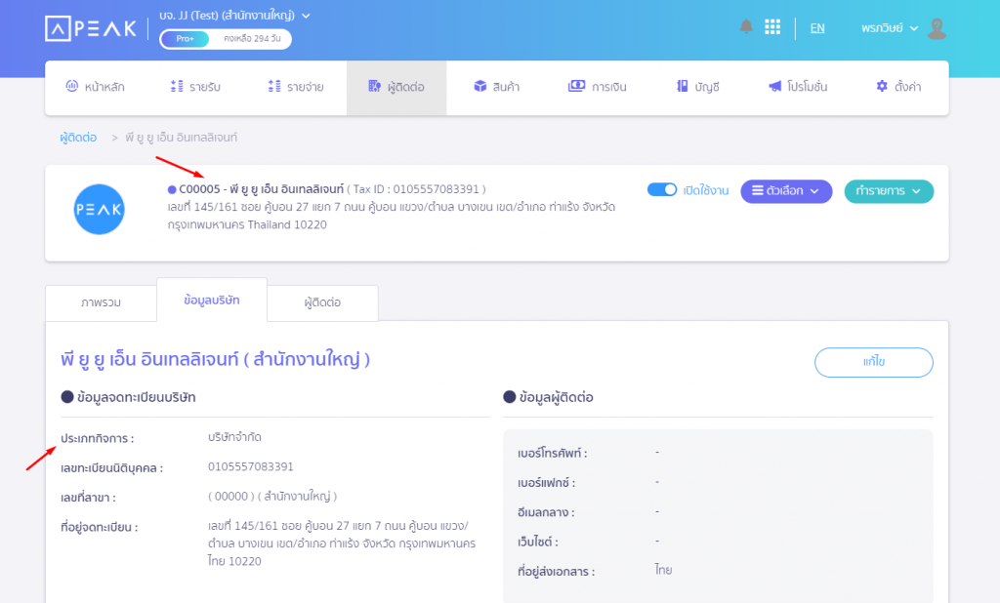Open the หน้าหลัก home menu
1000x603 pixels.
coord(95,87)
